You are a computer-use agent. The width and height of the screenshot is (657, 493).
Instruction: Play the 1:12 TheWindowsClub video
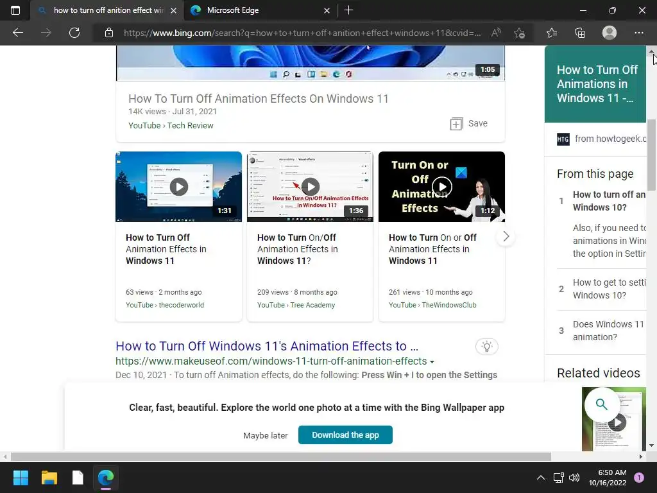[441, 187]
